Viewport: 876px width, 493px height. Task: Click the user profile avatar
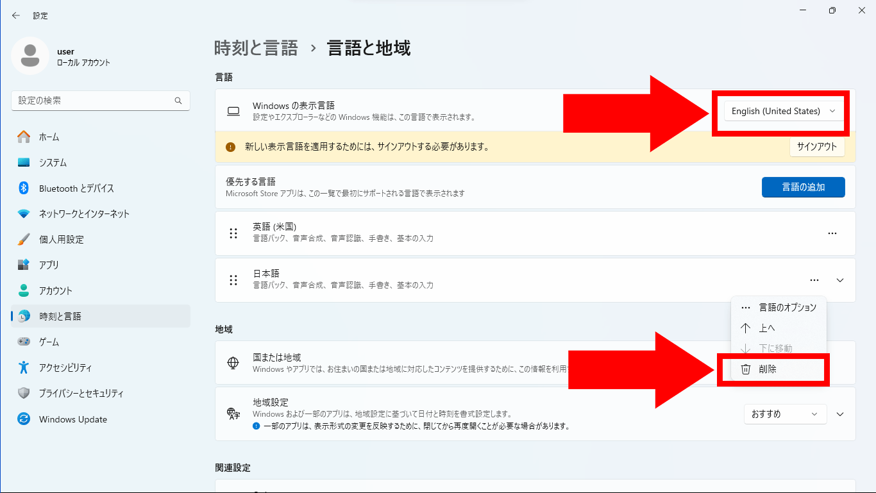[30, 56]
